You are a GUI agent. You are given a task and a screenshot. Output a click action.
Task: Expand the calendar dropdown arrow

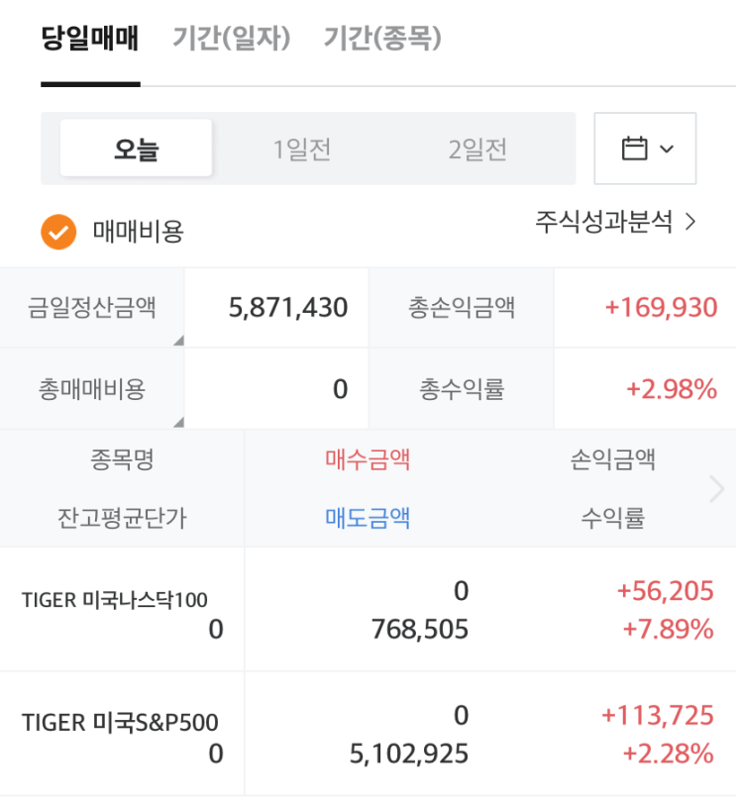(x=667, y=149)
